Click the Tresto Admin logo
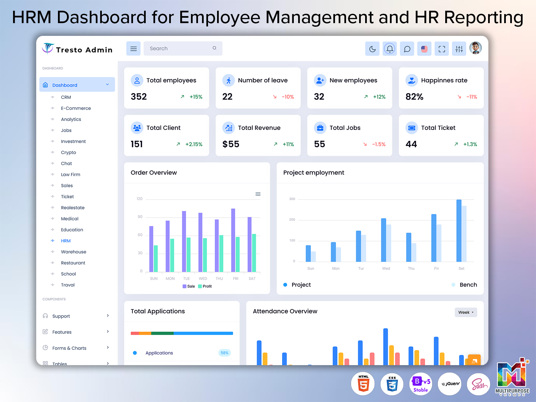This screenshot has height=402, width=536. [77, 49]
